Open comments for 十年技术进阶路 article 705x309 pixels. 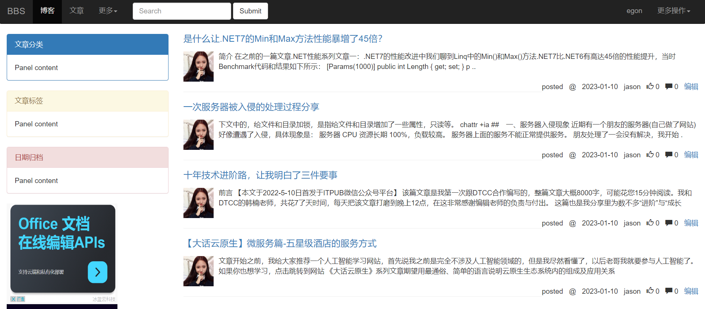click(669, 223)
